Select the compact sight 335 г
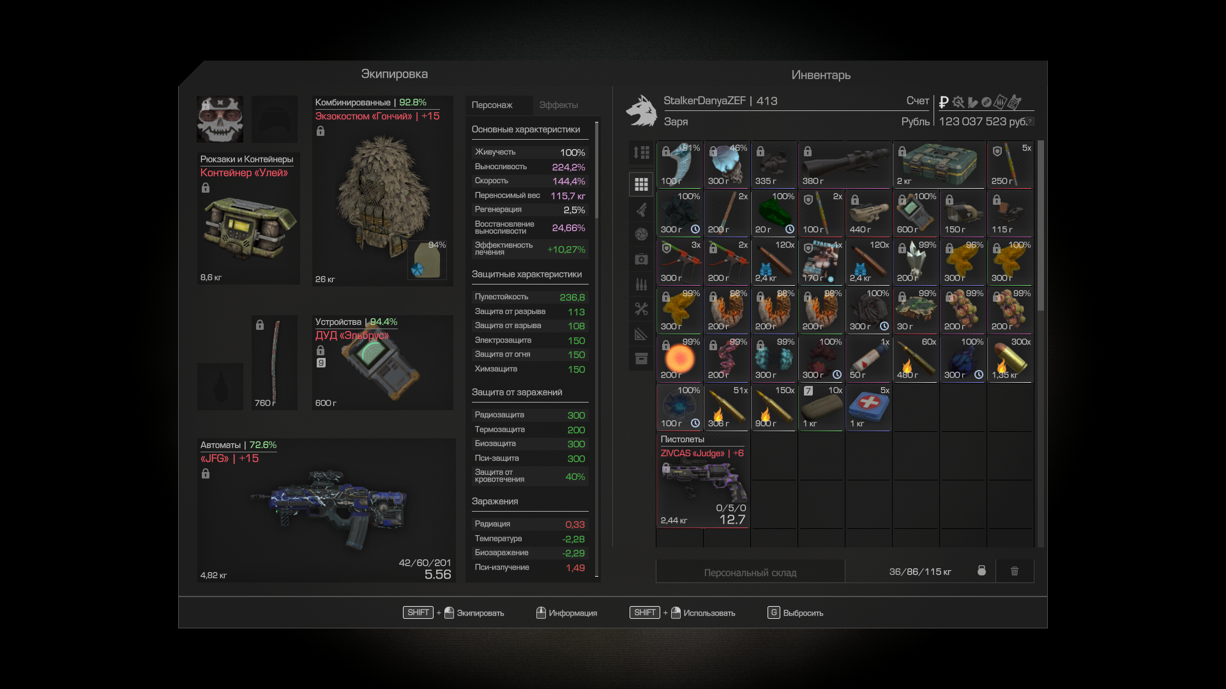 point(774,165)
